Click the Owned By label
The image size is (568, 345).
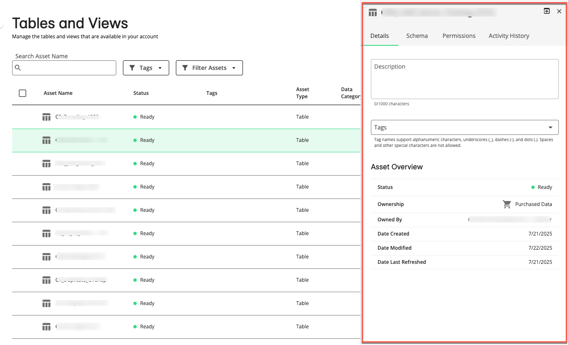(x=390, y=220)
